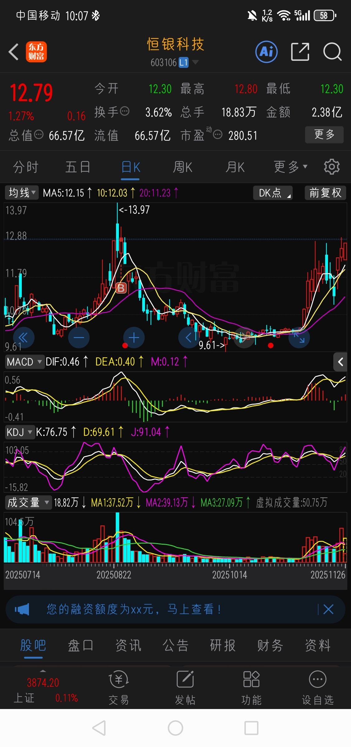
Task: Tap the current price 12.79
Action: (x=31, y=93)
